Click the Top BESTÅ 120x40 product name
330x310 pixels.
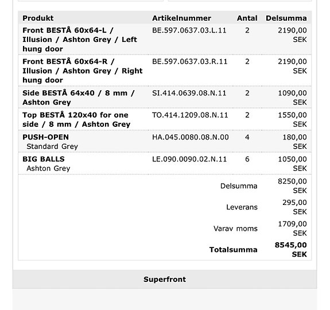pos(76,119)
